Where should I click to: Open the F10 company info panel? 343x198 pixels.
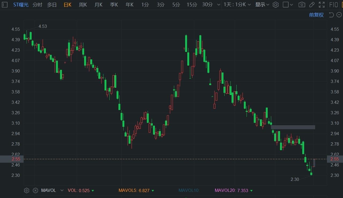(x=334, y=5)
